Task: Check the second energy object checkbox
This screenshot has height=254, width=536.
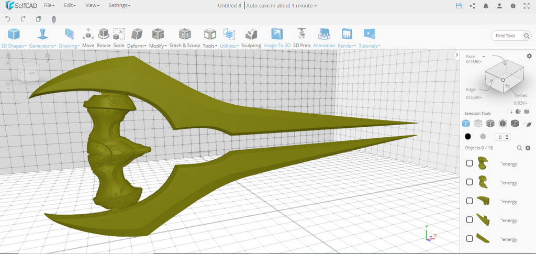Action: click(x=470, y=182)
